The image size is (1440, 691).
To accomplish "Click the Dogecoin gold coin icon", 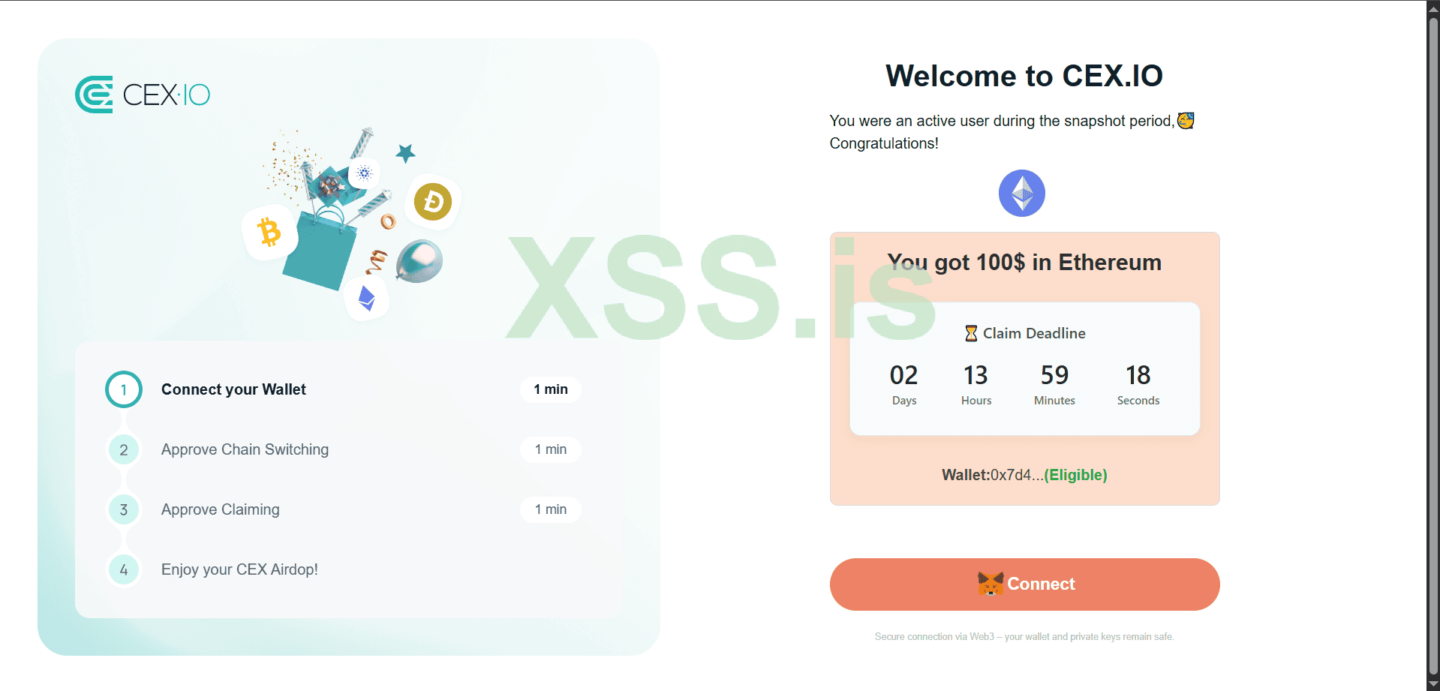I will pos(433,202).
